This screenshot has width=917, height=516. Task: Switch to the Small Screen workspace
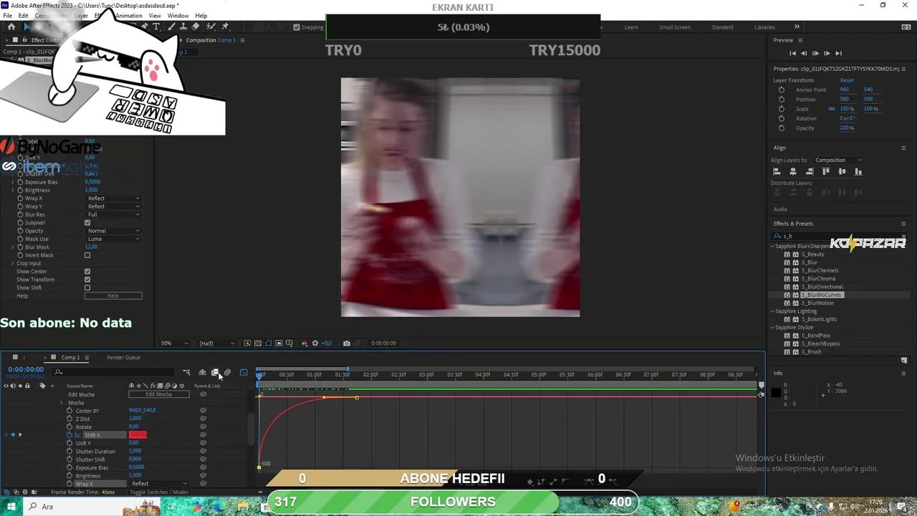(675, 27)
